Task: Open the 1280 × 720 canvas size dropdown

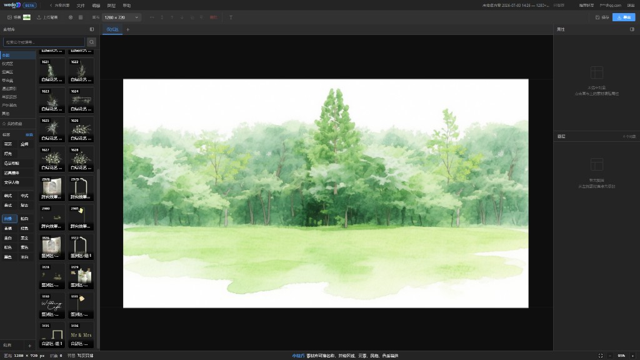Action: click(x=121, y=17)
